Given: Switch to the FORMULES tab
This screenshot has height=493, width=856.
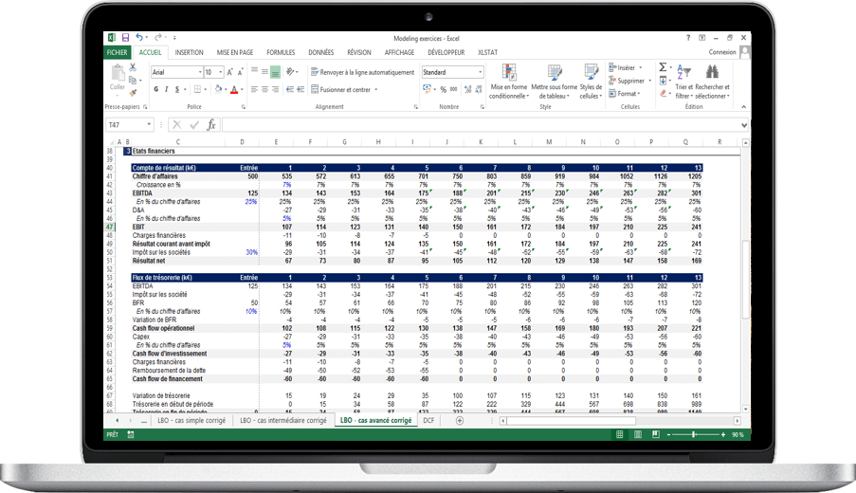Looking at the screenshot, I should click(281, 52).
